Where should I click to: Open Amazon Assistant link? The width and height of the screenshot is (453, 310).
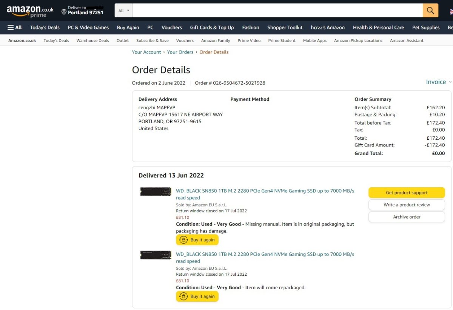407,41
